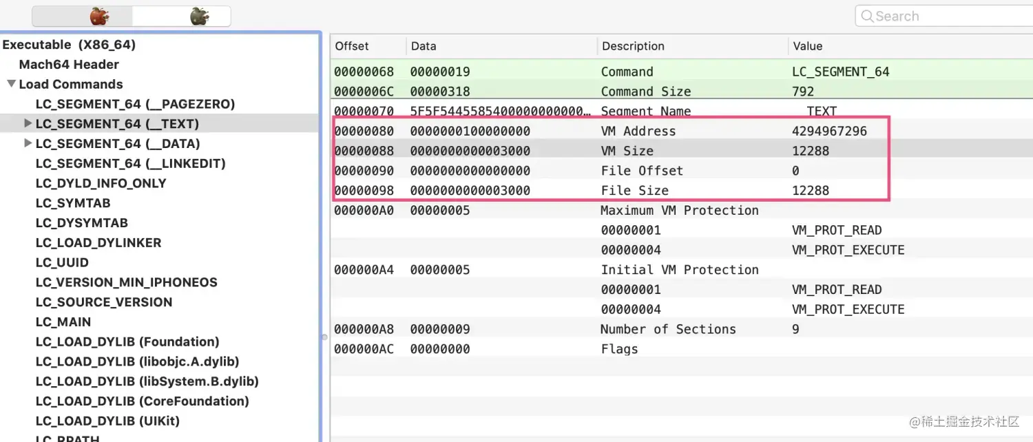Select LC_VERSION_MIN_IPHONEOS load command

[126, 282]
